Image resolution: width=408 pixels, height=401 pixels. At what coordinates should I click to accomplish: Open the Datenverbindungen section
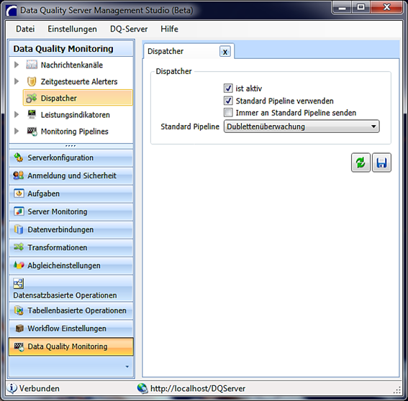click(71, 230)
